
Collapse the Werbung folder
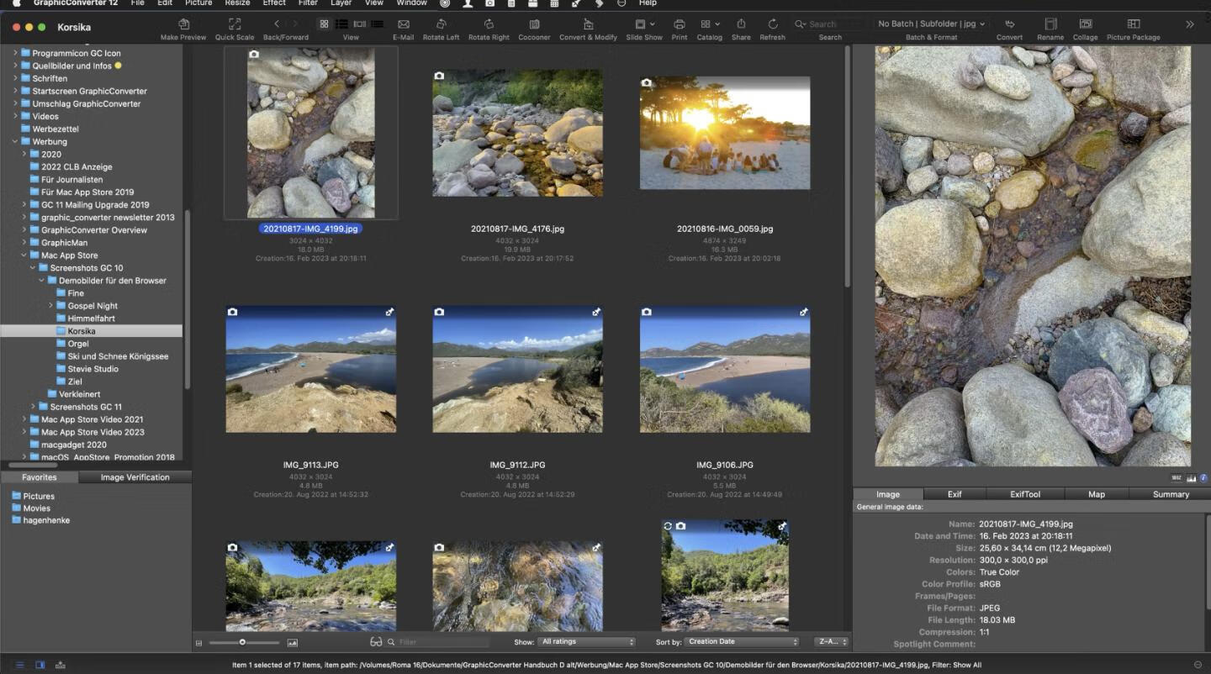15,141
